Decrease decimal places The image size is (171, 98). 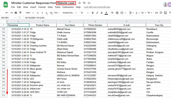click(46, 13)
